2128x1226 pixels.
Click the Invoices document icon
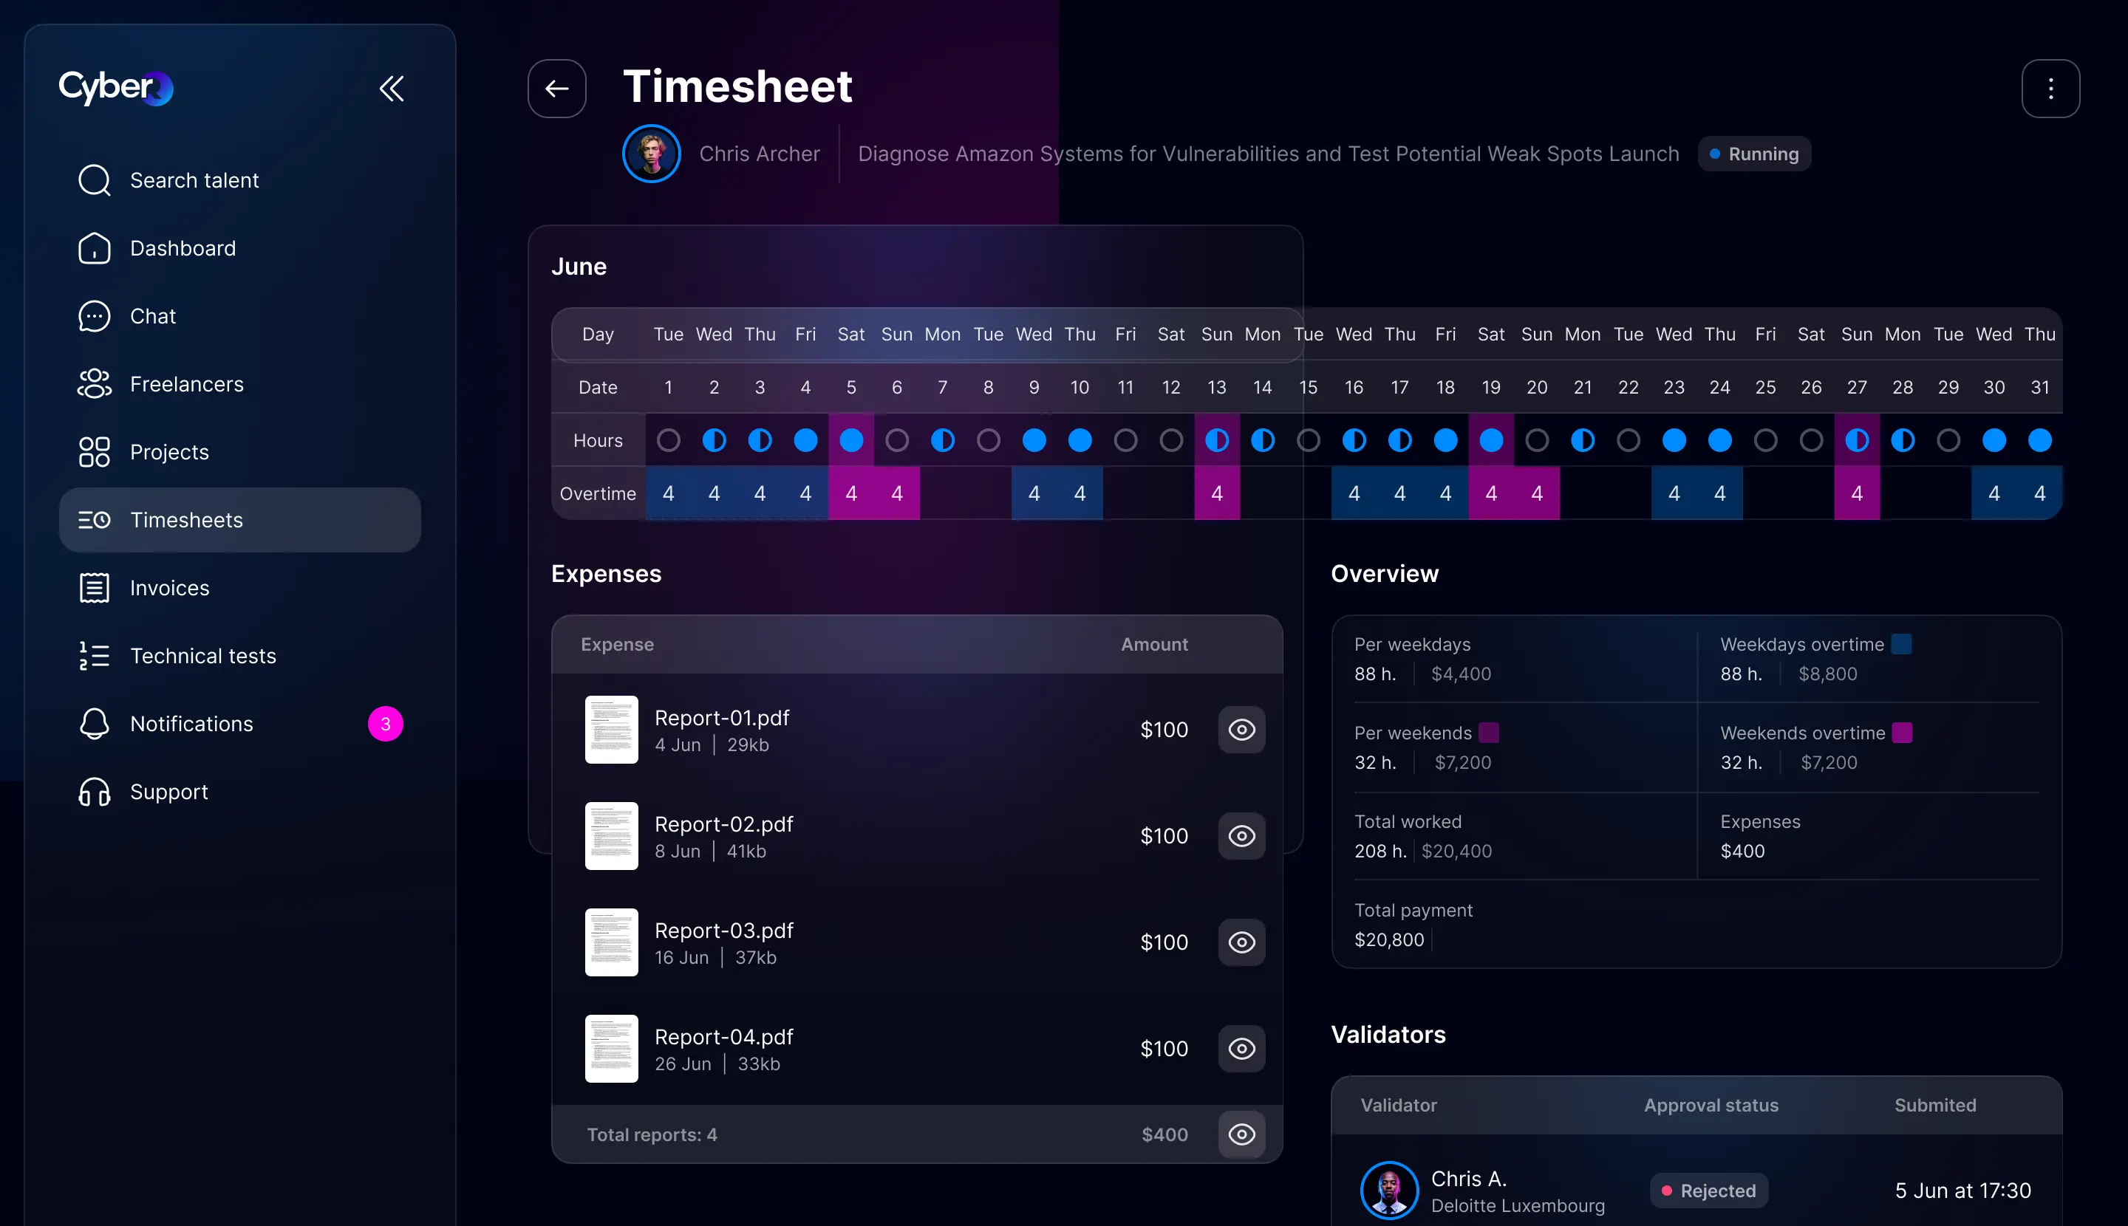pyautogui.click(x=95, y=588)
